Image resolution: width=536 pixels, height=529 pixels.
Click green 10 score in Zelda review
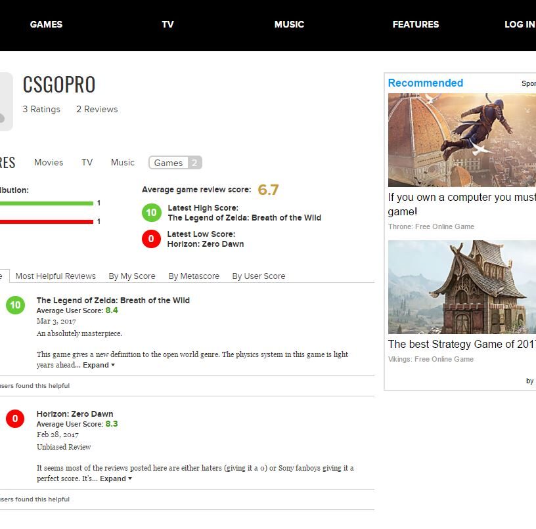15,305
